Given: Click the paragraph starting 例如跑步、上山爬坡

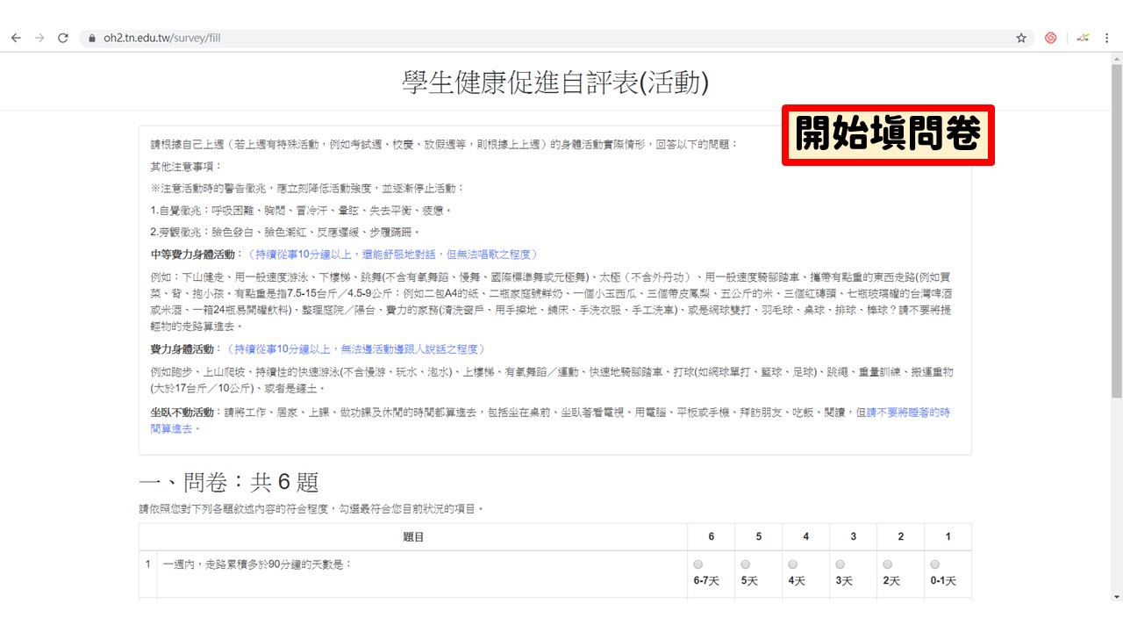Looking at the screenshot, I should [x=551, y=379].
